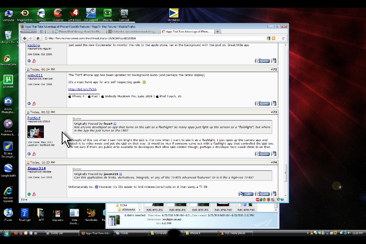Report withc011's post via warning icon

tap(34, 103)
